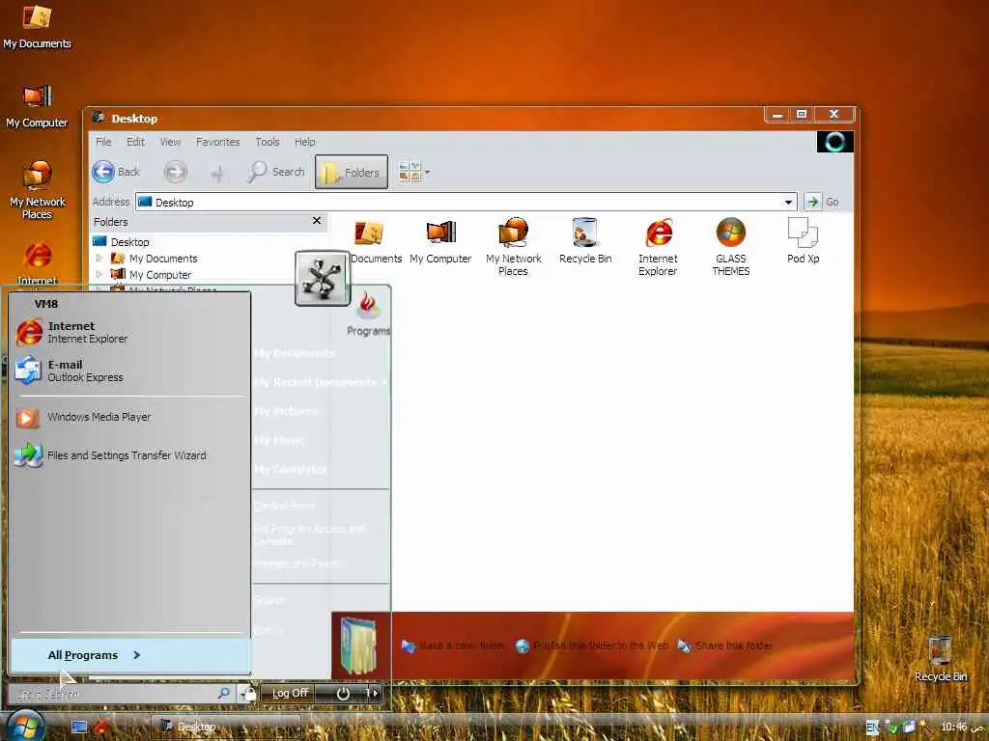
Task: Open Outlook Express E-mail from Start menu
Action: tap(129, 370)
